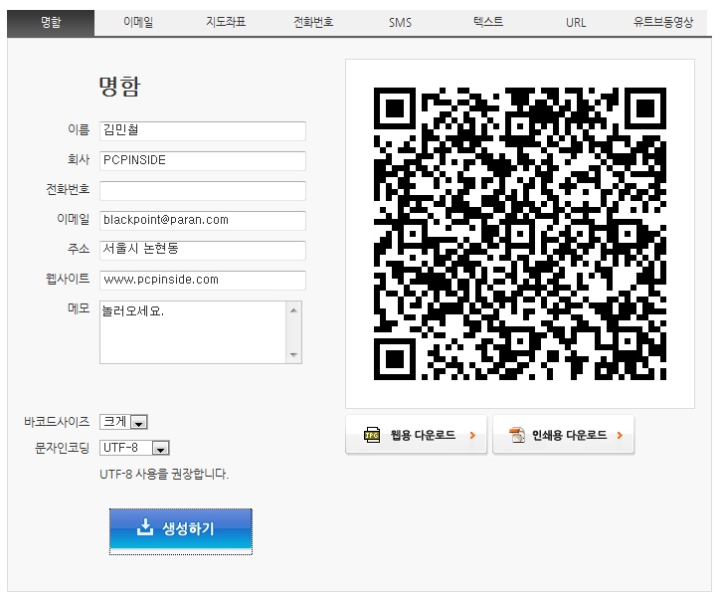Click the orange arrow on 인쇄용 다운로드
The image size is (722, 601).
point(620,435)
